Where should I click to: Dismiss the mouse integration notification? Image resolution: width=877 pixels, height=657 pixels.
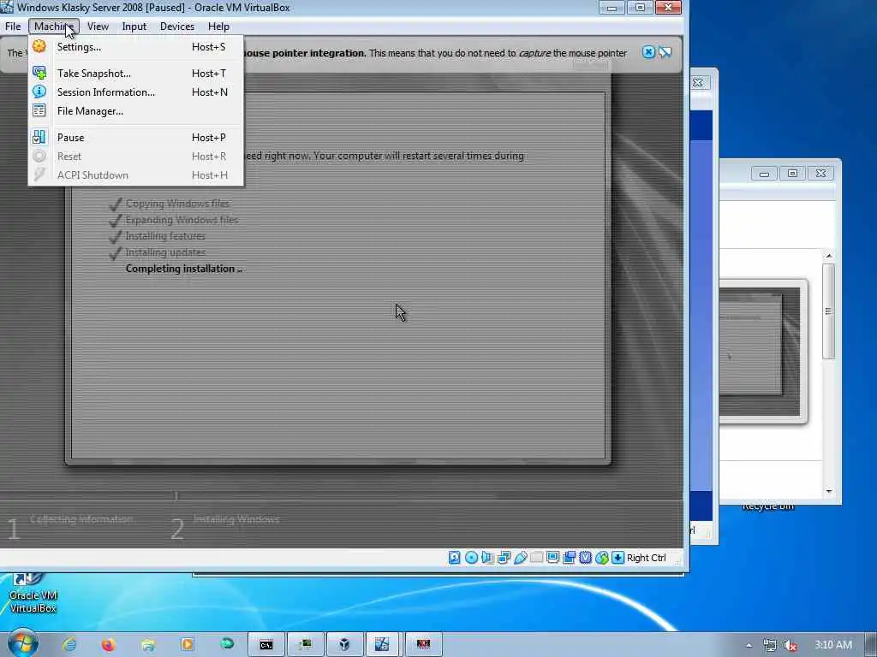click(648, 52)
